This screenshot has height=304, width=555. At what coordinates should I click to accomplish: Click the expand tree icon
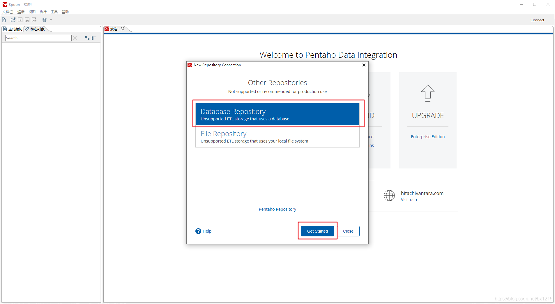(87, 38)
